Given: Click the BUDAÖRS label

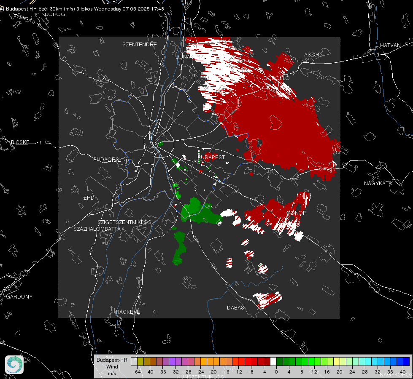Looking at the screenshot, I should click(x=106, y=159).
